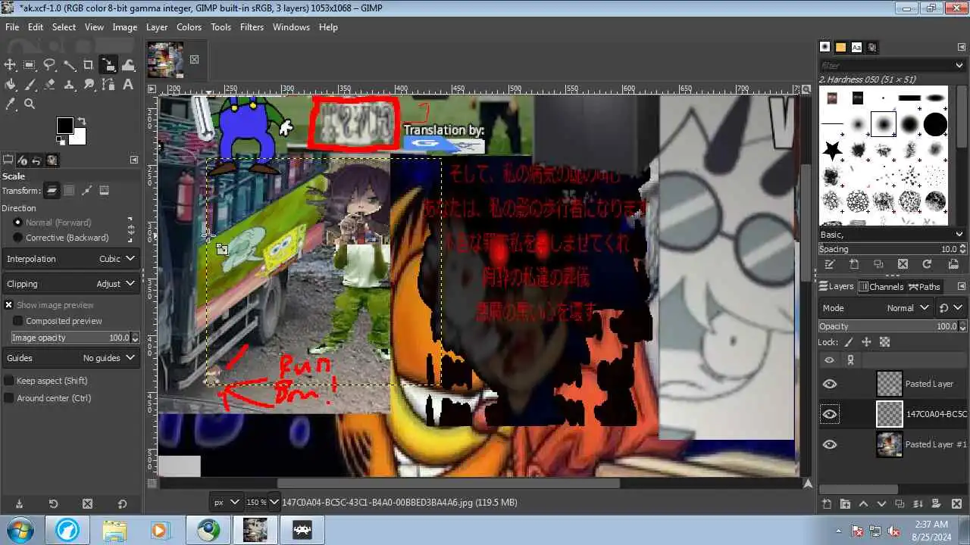Create a new layer button
Screen dimensions: 970x545
826,504
